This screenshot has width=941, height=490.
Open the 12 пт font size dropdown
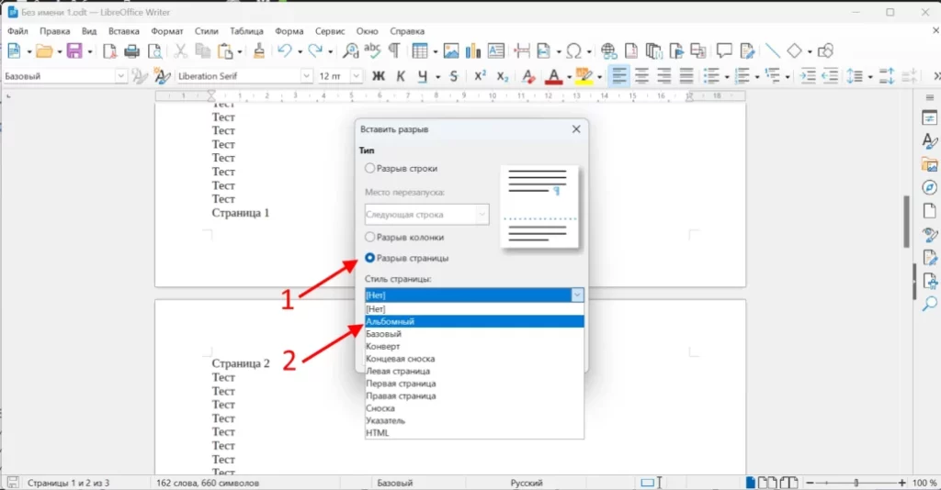(x=356, y=76)
